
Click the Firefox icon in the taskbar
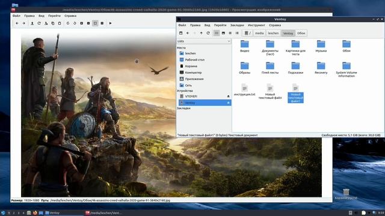pyautogui.click(x=35, y=213)
